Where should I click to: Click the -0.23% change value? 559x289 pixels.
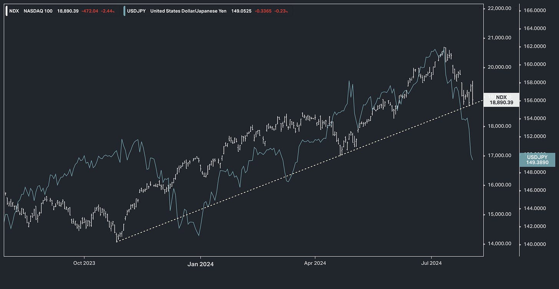281,11
